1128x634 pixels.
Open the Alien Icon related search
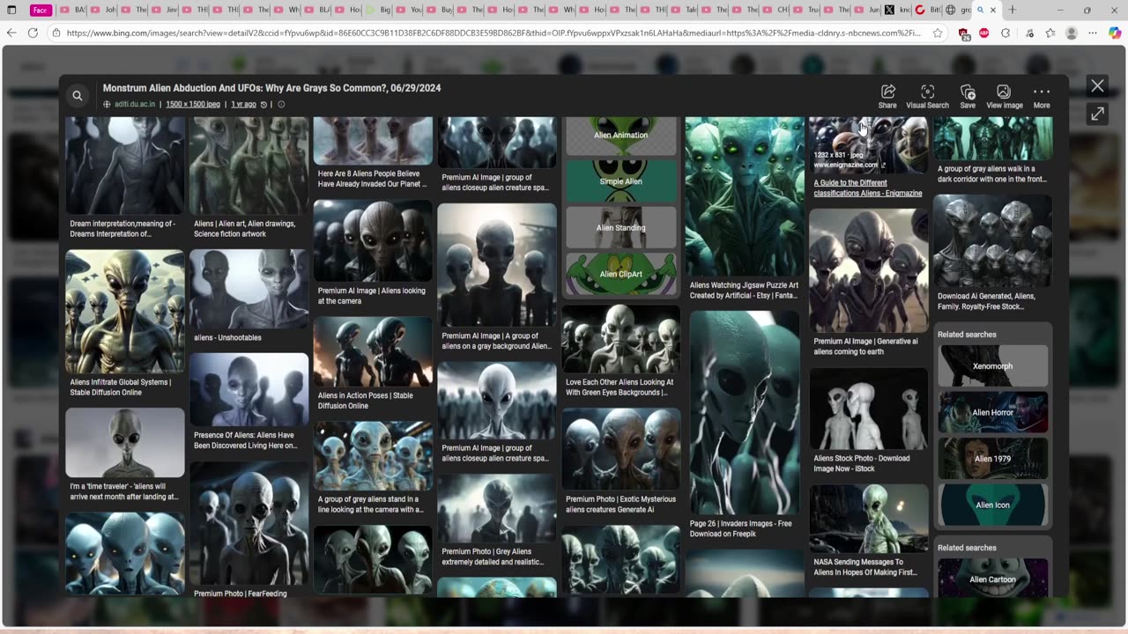[x=993, y=505]
